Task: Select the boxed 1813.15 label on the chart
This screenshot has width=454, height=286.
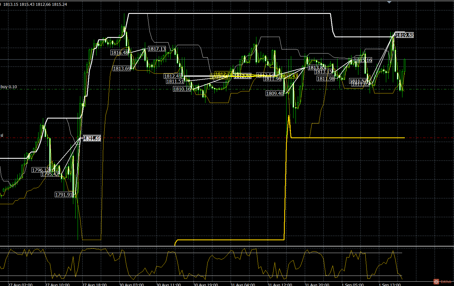Action: [324, 72]
